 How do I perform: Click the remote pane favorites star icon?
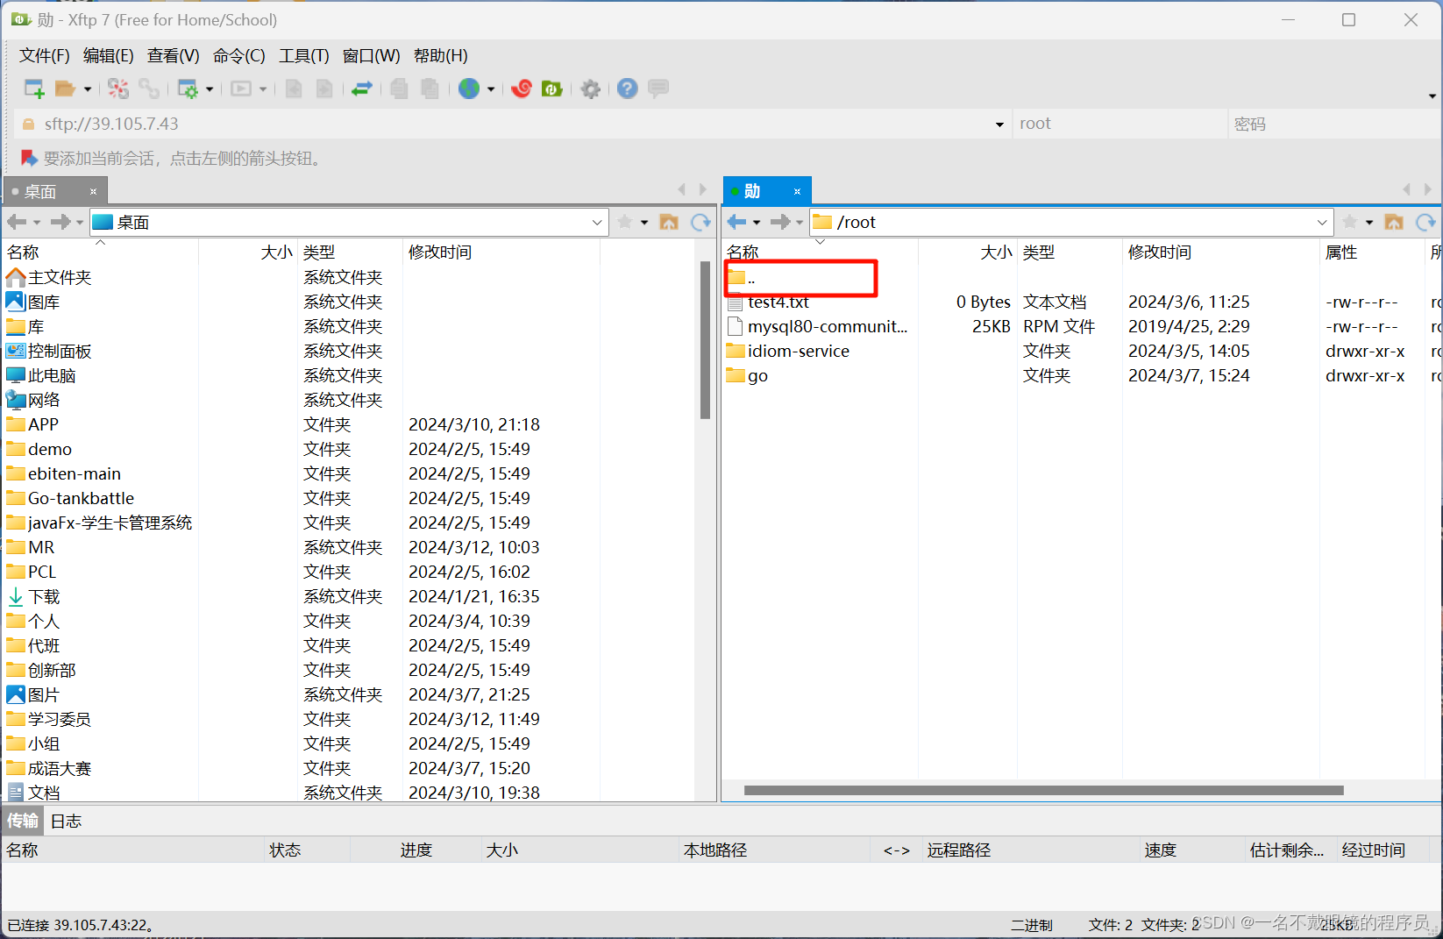pyautogui.click(x=1350, y=222)
